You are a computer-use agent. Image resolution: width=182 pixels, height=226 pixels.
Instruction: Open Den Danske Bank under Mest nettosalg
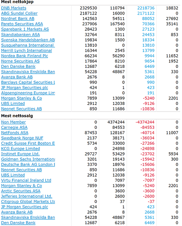[x=18, y=223]
